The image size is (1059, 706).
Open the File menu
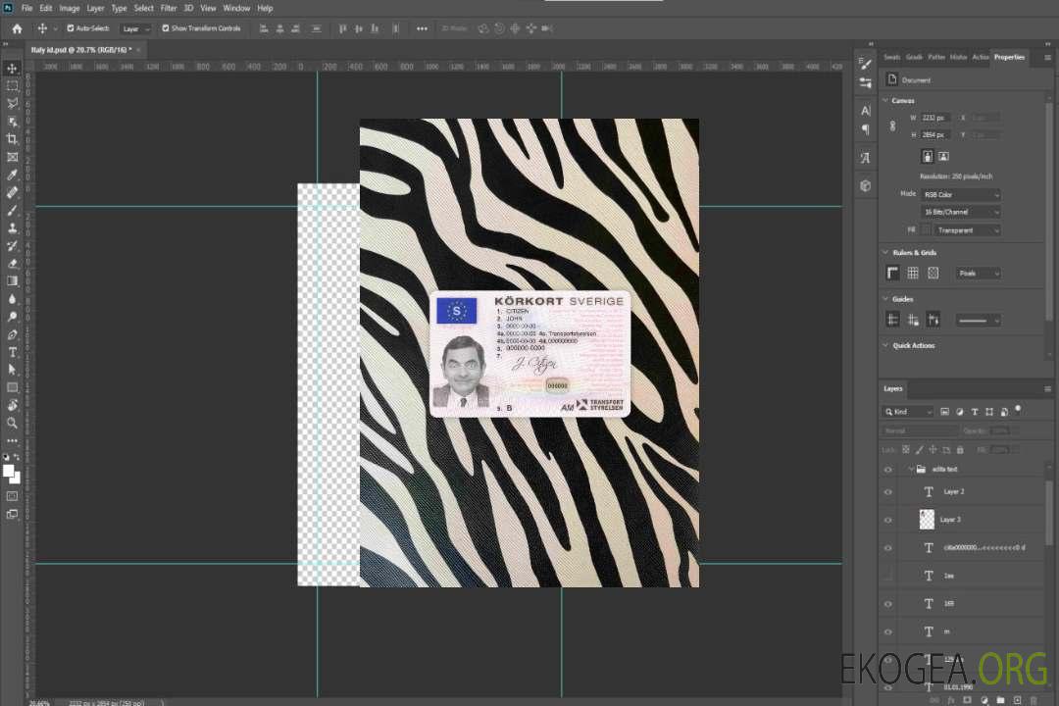[27, 8]
